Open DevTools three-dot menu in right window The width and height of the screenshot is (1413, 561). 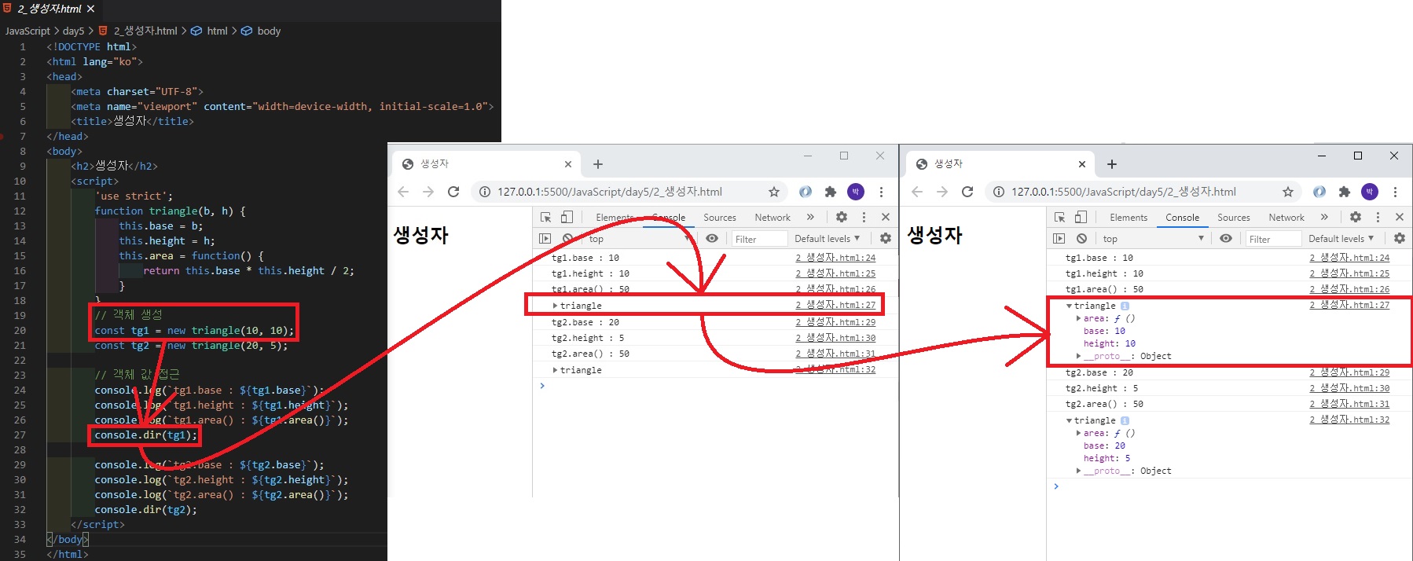pyautogui.click(x=1378, y=217)
